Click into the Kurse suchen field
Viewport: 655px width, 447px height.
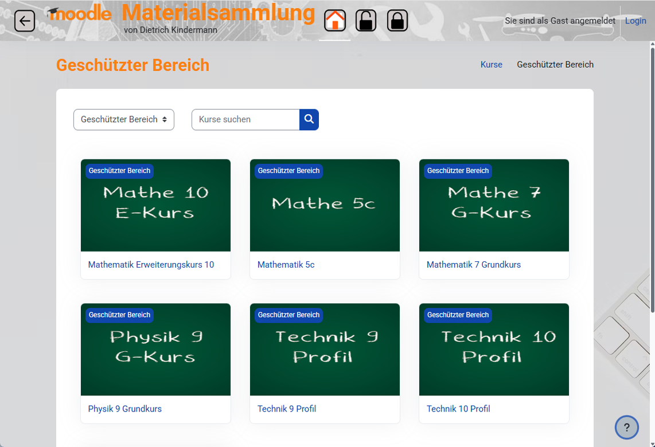pyautogui.click(x=245, y=119)
